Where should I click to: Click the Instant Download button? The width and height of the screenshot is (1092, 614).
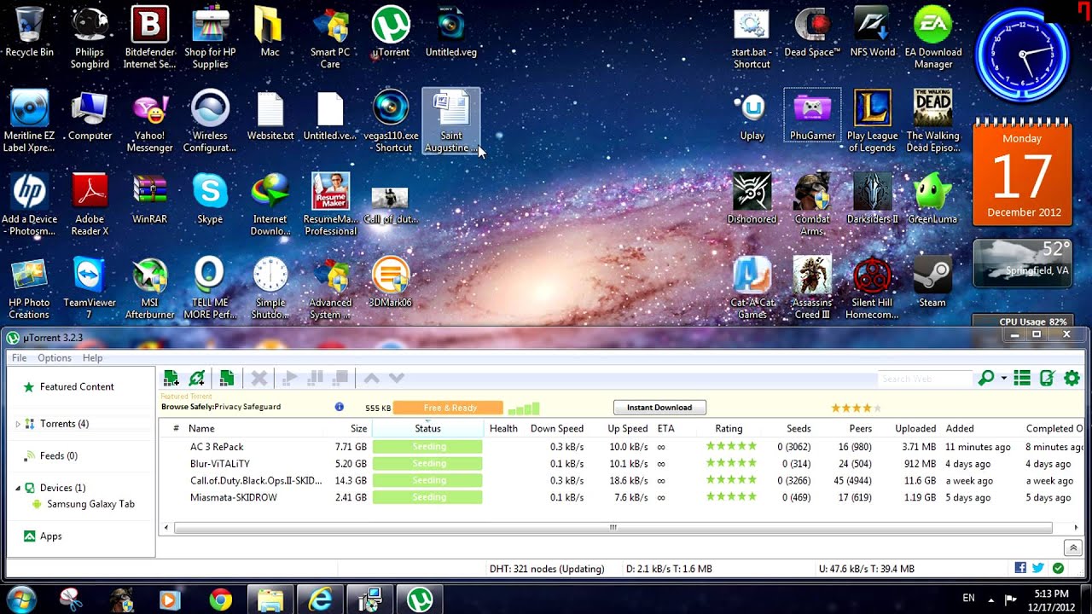pos(659,408)
